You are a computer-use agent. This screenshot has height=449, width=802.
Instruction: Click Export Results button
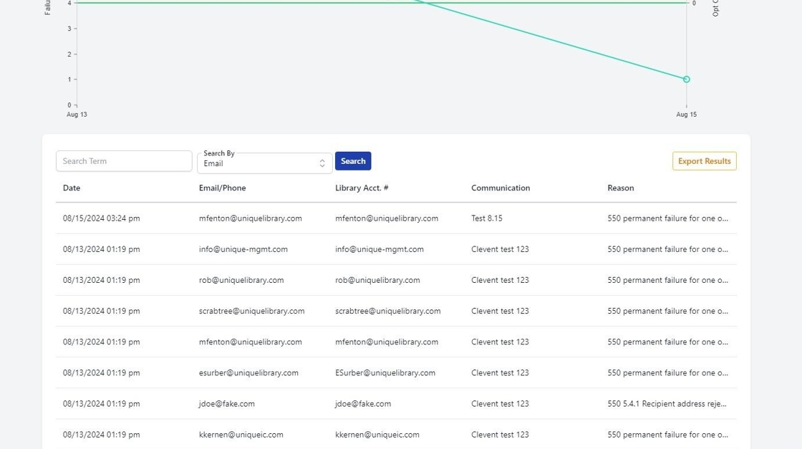(x=705, y=161)
